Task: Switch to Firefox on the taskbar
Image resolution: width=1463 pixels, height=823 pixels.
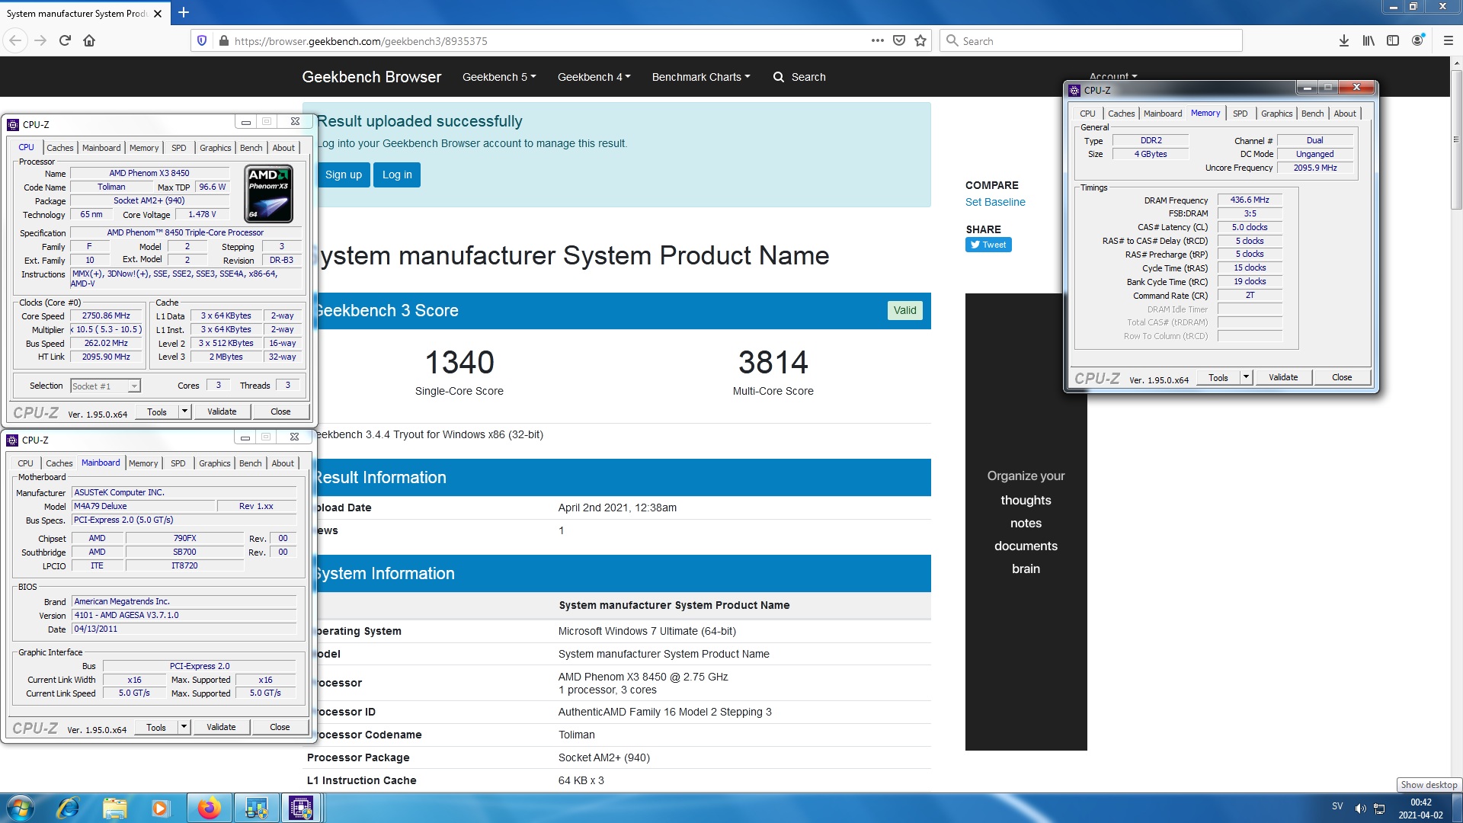Action: (209, 808)
